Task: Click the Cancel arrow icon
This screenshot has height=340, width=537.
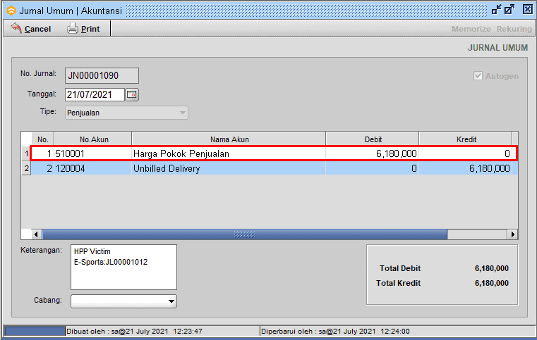Action: tap(16, 28)
